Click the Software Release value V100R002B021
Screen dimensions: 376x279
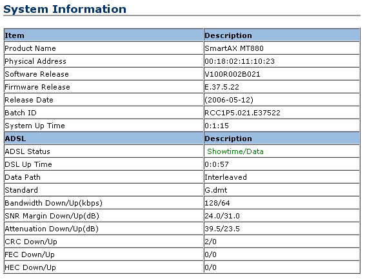tap(232, 74)
